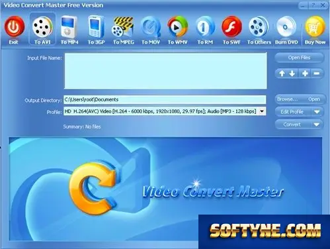The width and height of the screenshot is (330, 249).
Task: Select the To 3GP phone icon
Action: pyautogui.click(x=96, y=27)
